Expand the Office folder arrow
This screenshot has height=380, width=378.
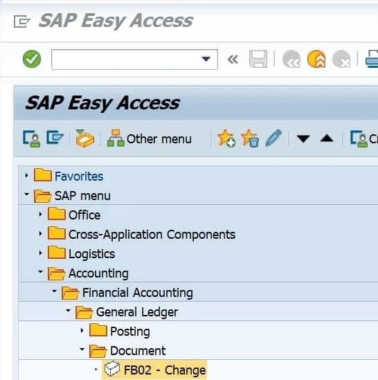[x=40, y=215]
